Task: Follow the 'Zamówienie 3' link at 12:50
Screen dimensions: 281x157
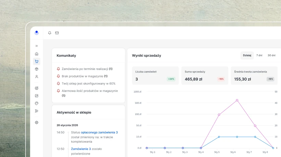Action: click(x=81, y=149)
